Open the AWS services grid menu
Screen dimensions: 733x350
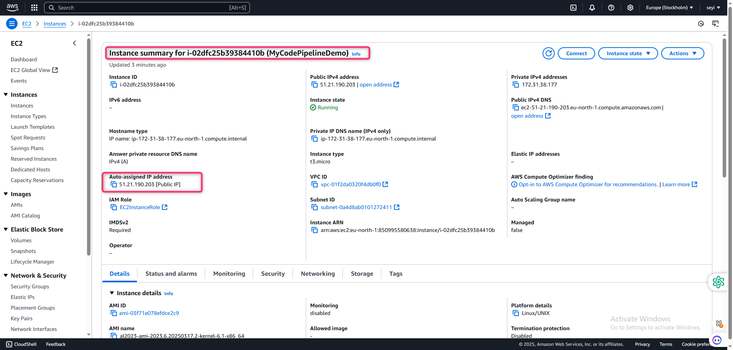click(x=34, y=8)
